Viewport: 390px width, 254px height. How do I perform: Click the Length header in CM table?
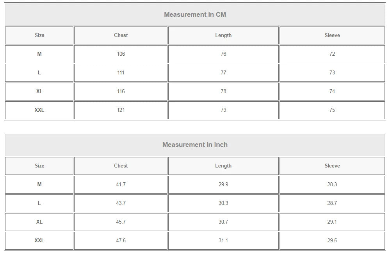[223, 35]
